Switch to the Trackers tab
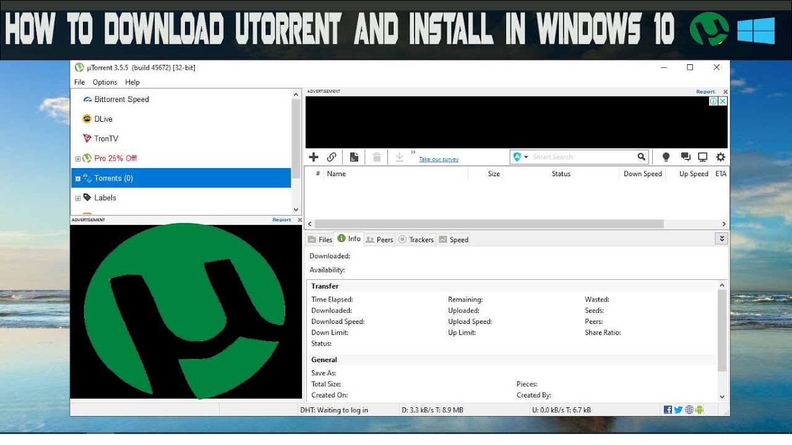The height and width of the screenshot is (445, 792). coord(416,239)
